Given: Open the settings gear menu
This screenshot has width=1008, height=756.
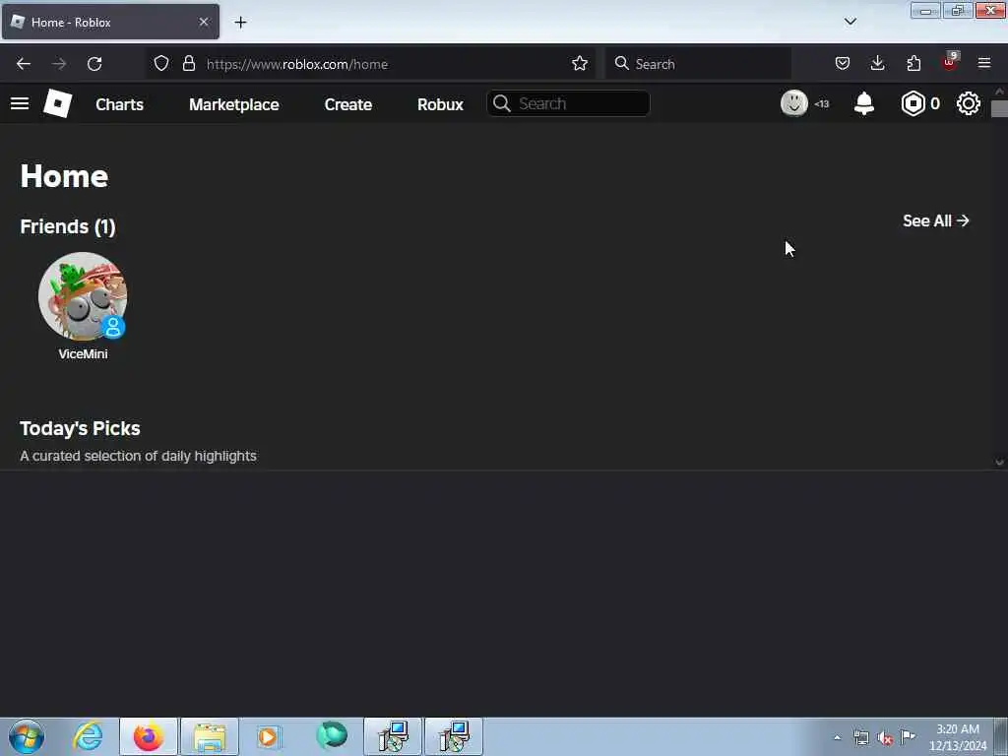Looking at the screenshot, I should coord(969,103).
